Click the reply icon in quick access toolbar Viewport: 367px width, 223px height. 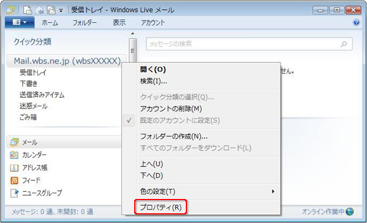point(39,10)
